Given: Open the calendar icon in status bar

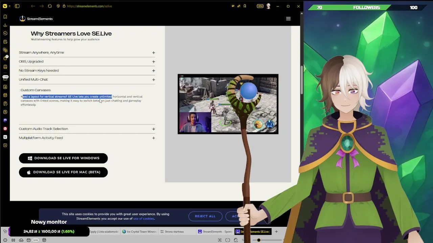Looking at the screenshot, I should [x=44, y=240].
